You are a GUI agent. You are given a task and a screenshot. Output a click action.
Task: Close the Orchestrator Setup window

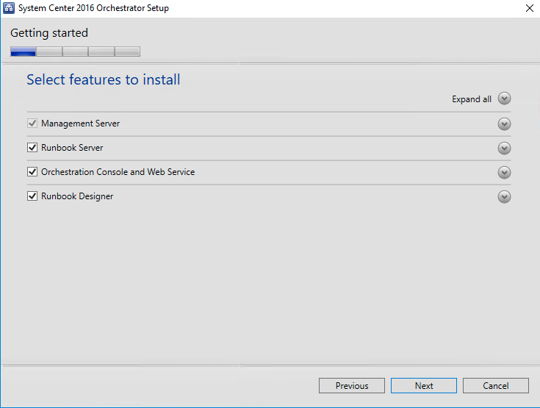(x=529, y=8)
